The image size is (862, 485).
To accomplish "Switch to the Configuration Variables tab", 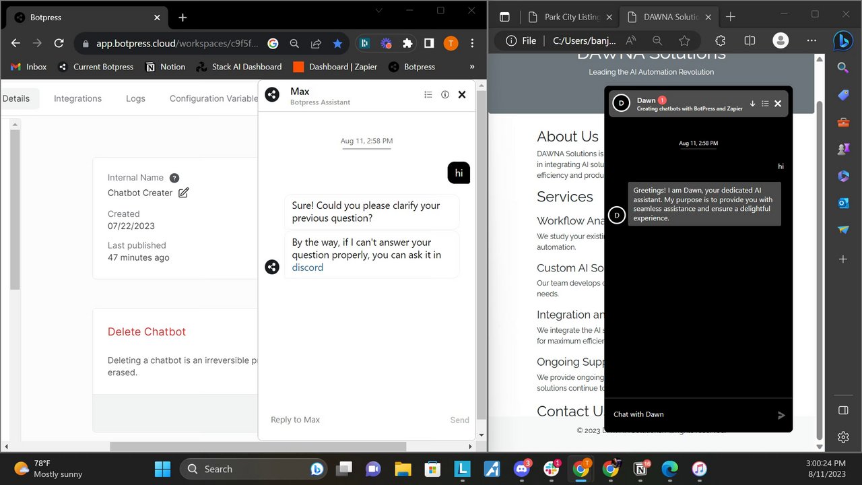I will click(x=214, y=98).
